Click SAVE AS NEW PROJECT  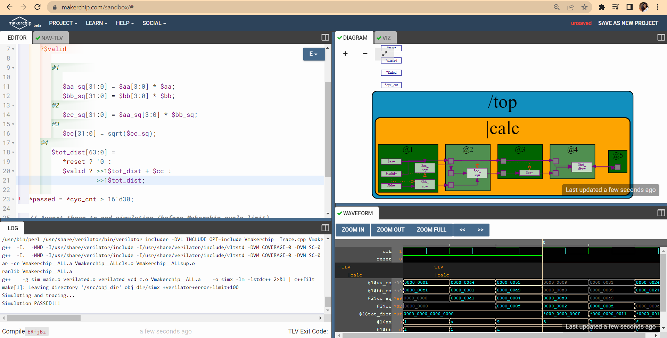(x=628, y=23)
